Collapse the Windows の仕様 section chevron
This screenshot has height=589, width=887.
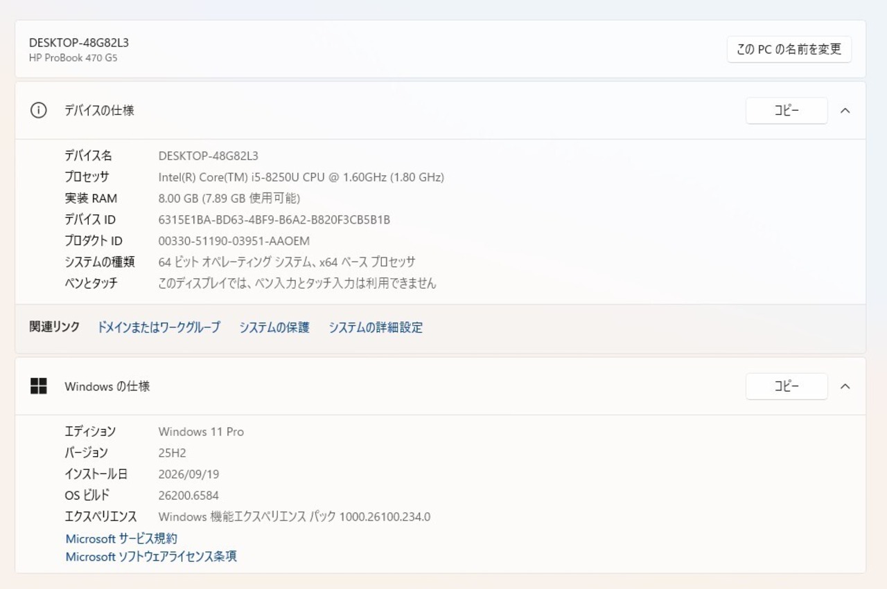[x=845, y=386]
